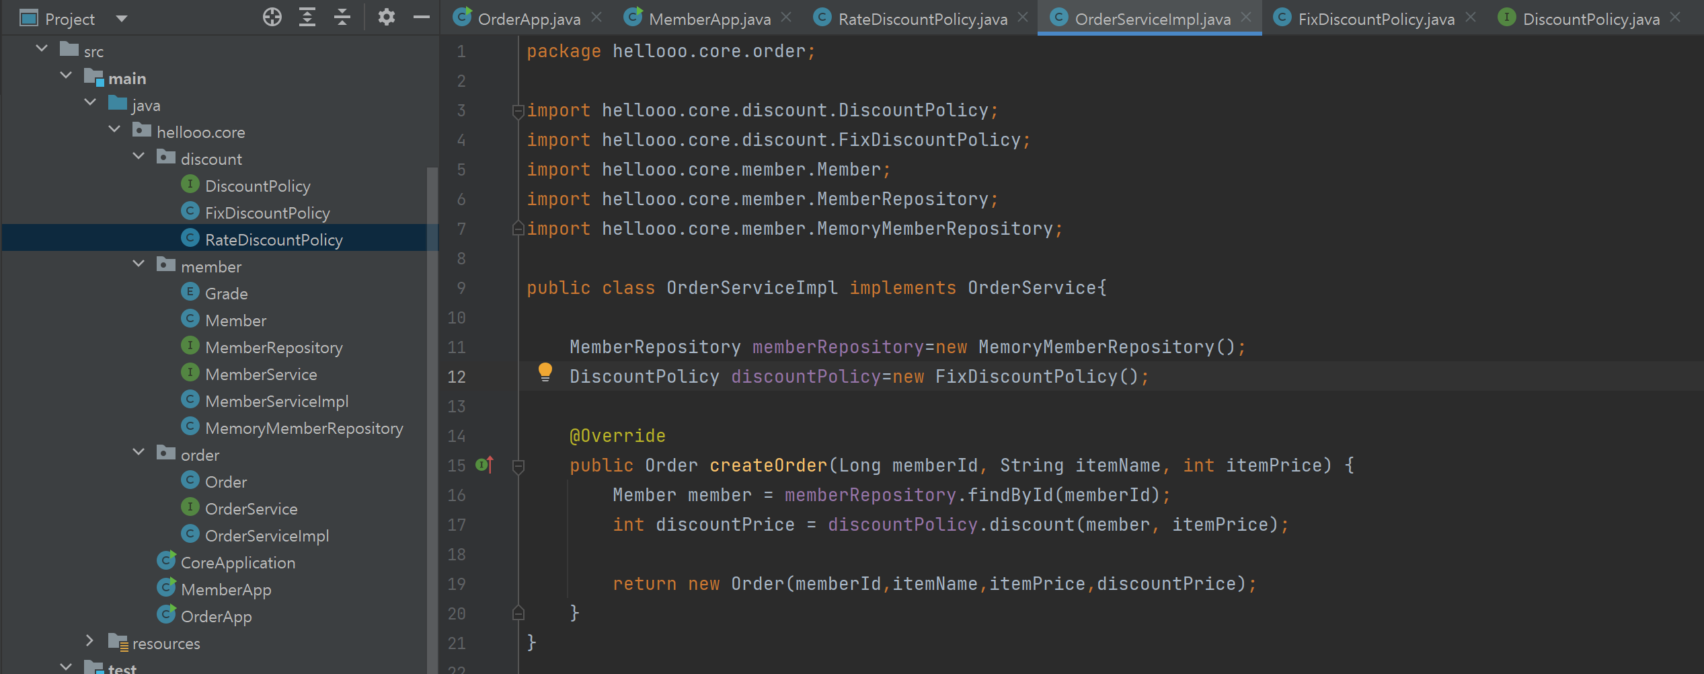Select RateDiscountPolicy class in the tree
Screen dimensions: 1704x674
coord(274,239)
